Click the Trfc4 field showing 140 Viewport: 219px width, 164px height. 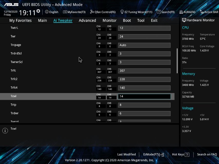pyautogui.click(x=144, y=88)
